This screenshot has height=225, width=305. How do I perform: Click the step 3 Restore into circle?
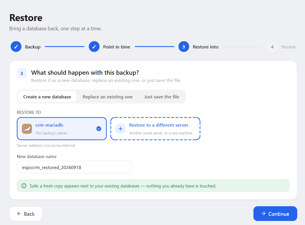[184, 47]
